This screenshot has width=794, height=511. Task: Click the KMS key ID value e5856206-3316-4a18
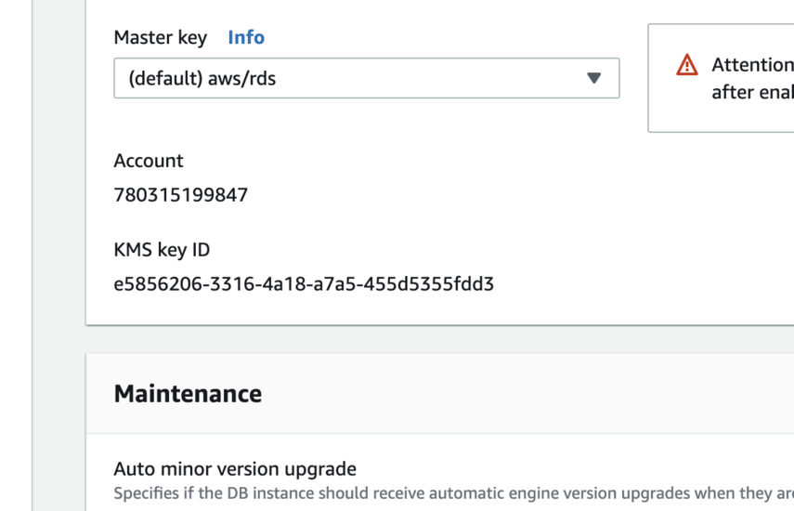point(304,284)
